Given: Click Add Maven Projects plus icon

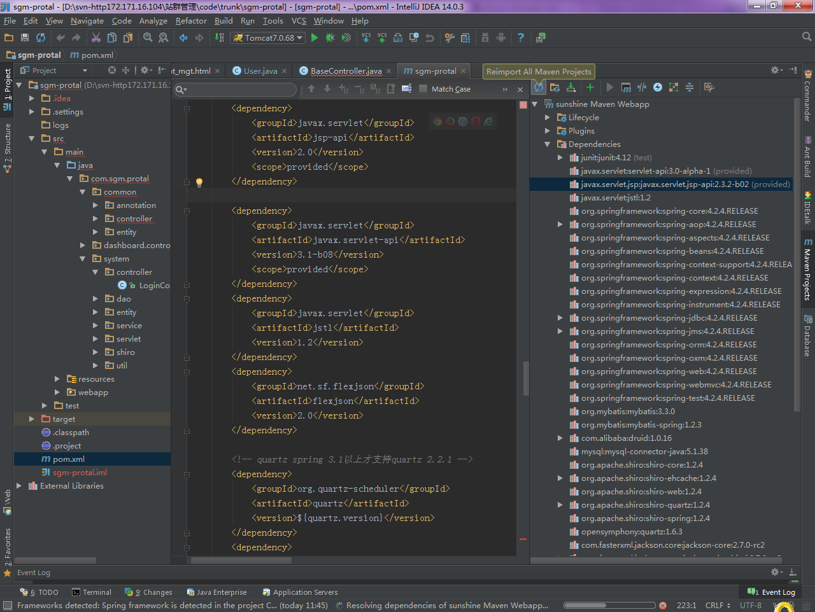Looking at the screenshot, I should (x=590, y=87).
